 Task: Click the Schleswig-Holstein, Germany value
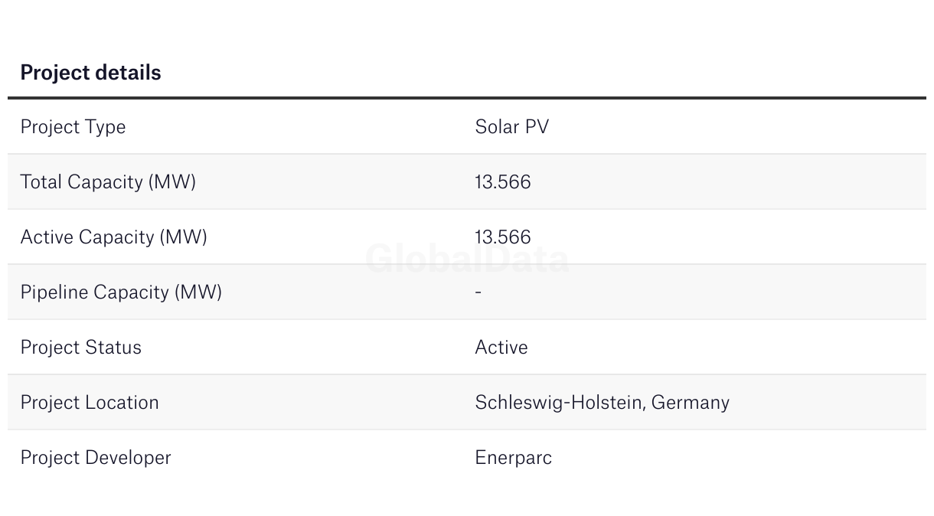point(603,403)
